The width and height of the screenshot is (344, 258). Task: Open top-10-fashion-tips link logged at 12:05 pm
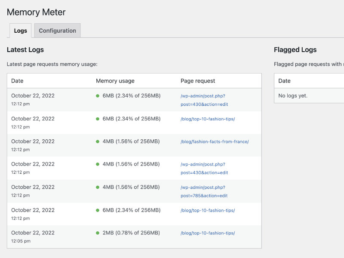[x=208, y=233]
